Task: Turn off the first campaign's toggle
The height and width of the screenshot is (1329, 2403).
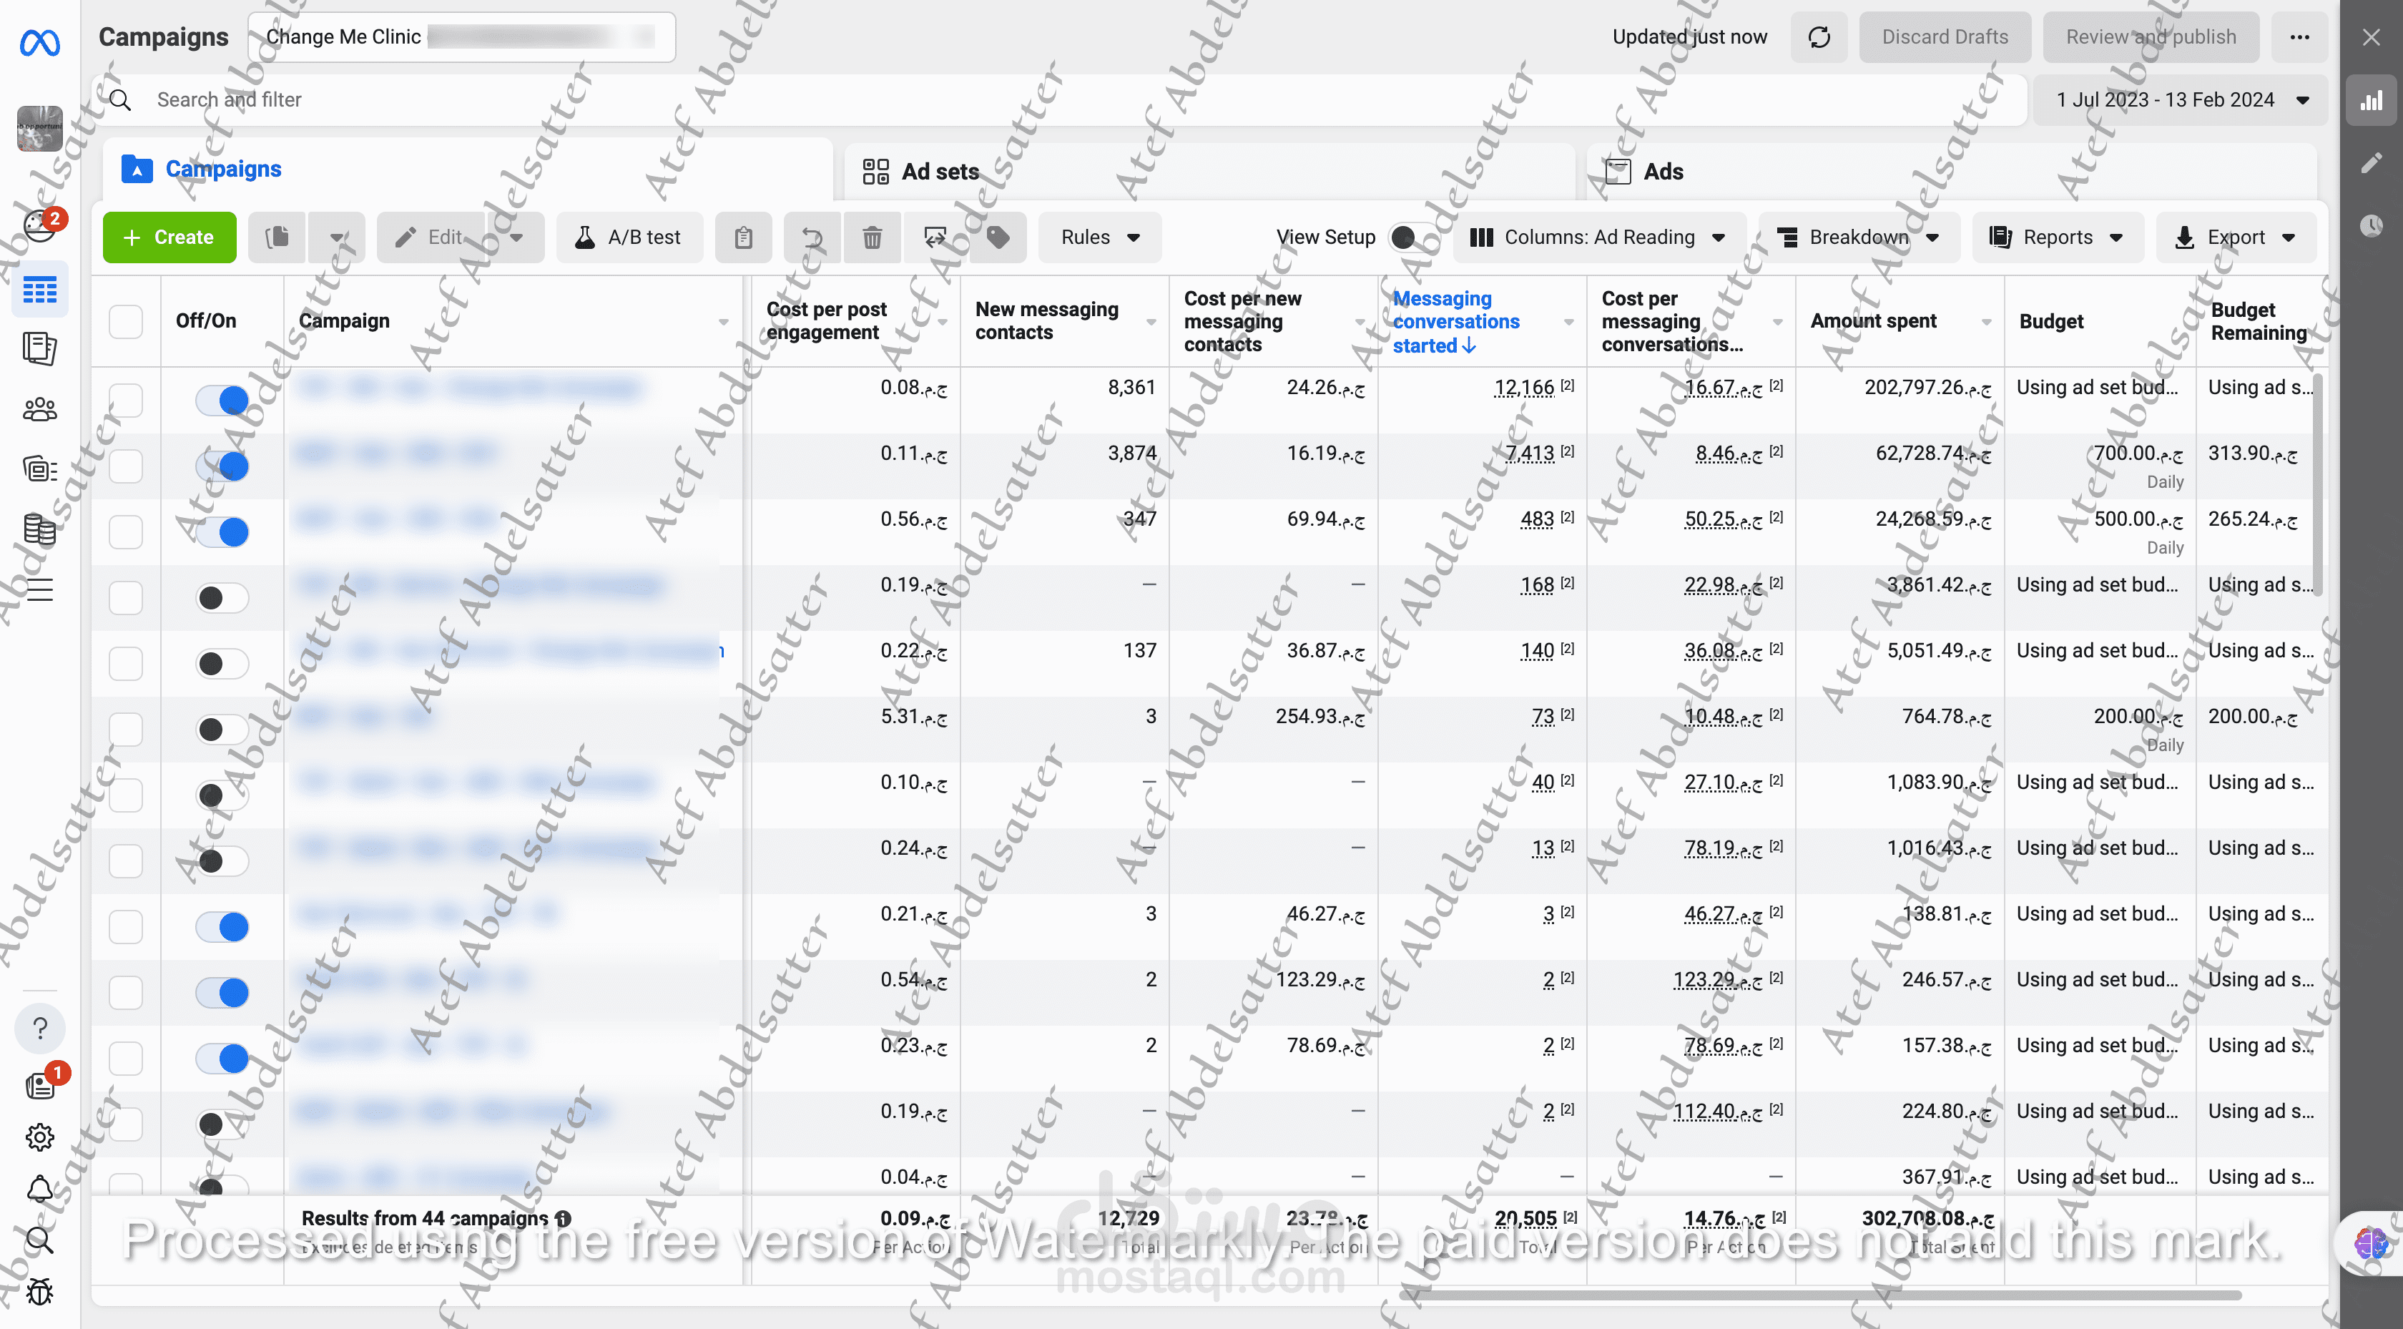Action: (222, 401)
